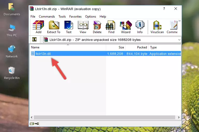Close the WinRAR window
The height and width of the screenshot is (132, 199).
[176, 9]
